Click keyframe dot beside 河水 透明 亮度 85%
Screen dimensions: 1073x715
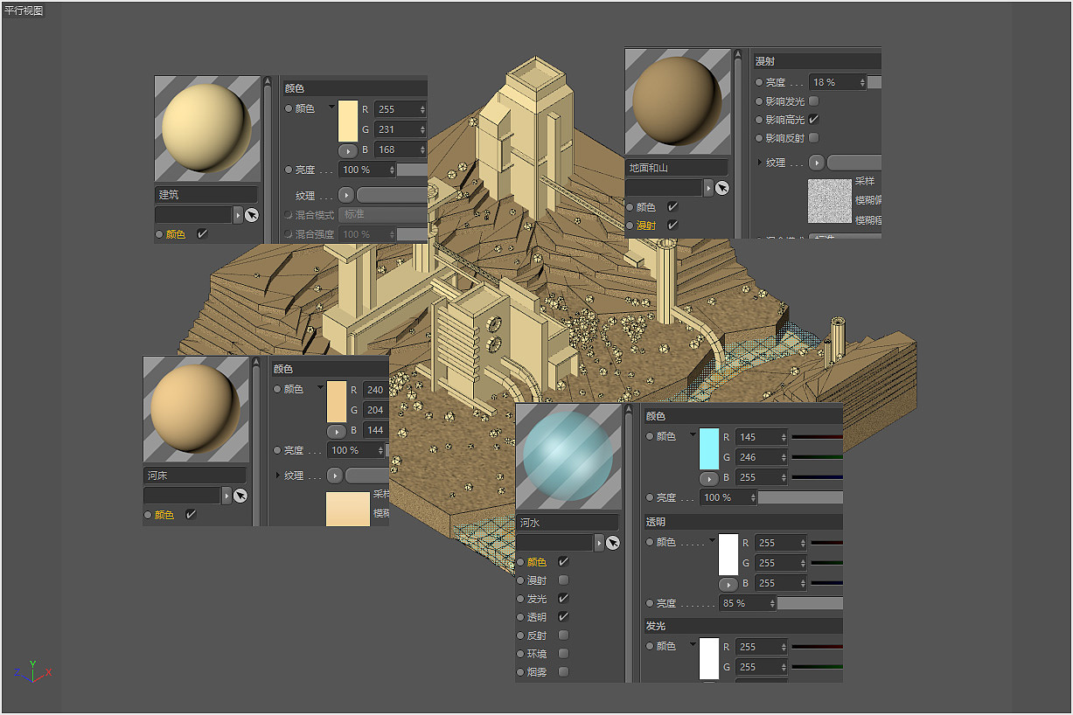[x=650, y=603]
